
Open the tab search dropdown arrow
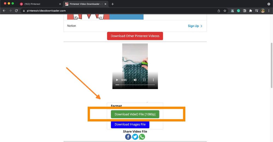(269, 4)
